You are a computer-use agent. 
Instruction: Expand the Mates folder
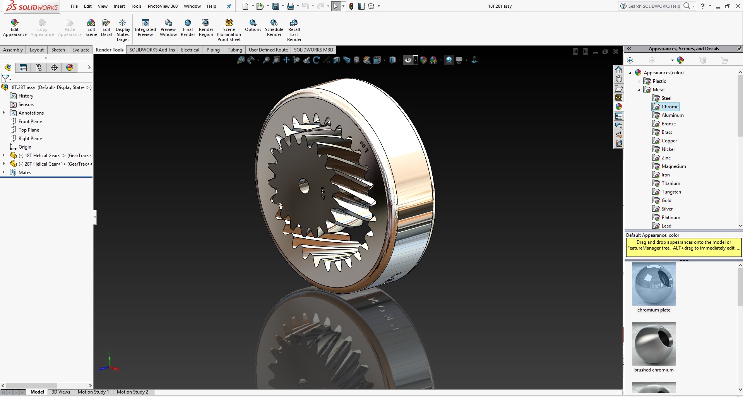(x=4, y=172)
